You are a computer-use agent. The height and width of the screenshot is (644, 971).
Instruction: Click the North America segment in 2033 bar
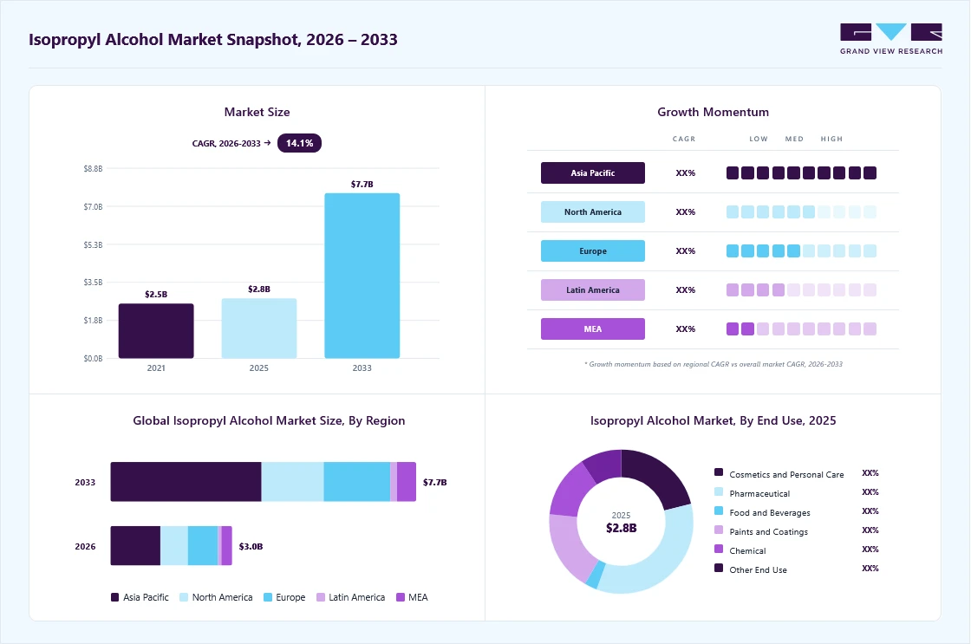tap(292, 482)
